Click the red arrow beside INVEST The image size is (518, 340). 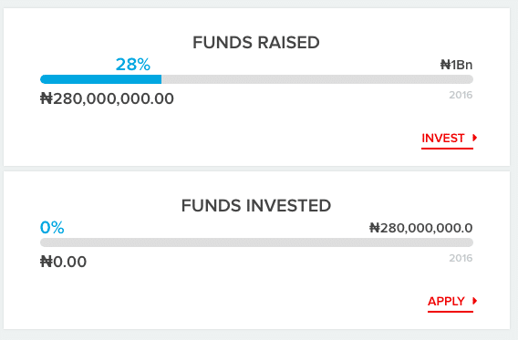(475, 138)
